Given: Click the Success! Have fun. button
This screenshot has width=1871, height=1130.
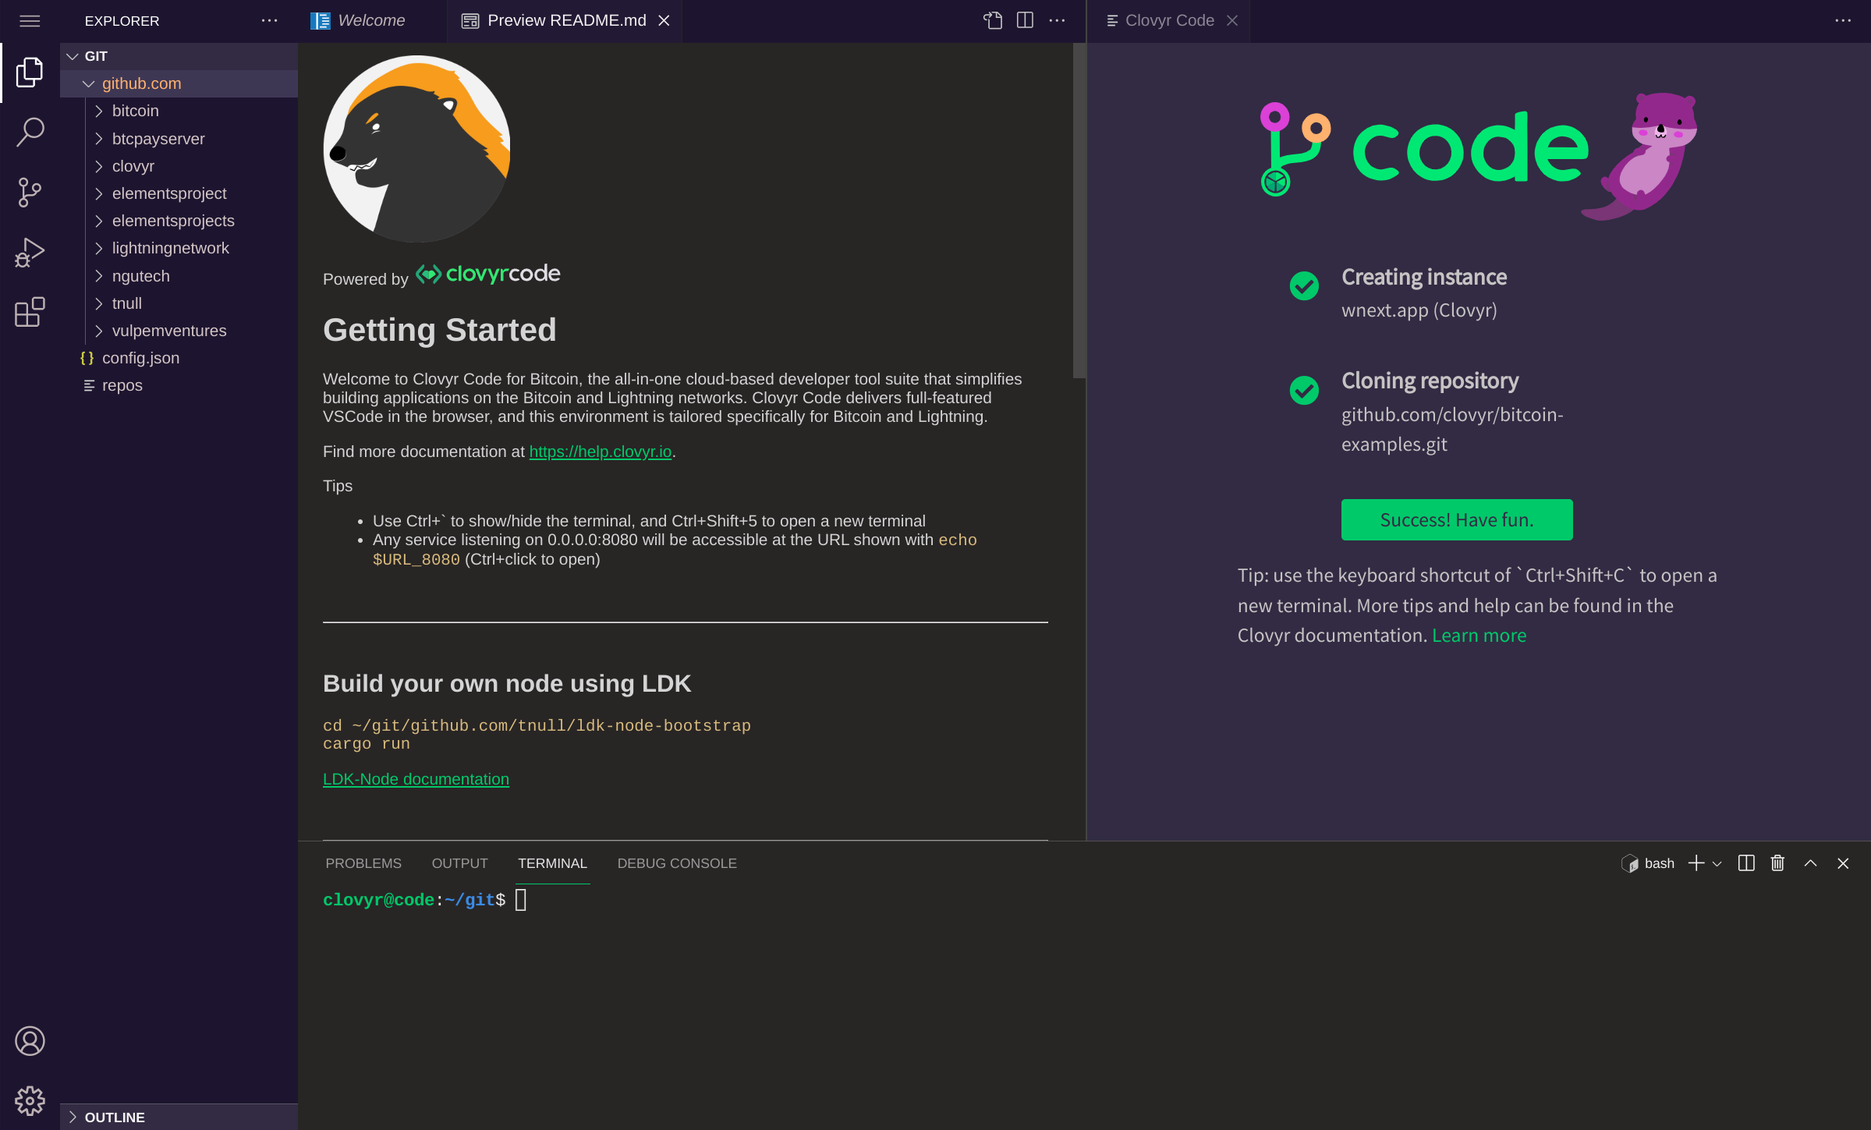Looking at the screenshot, I should (1456, 519).
